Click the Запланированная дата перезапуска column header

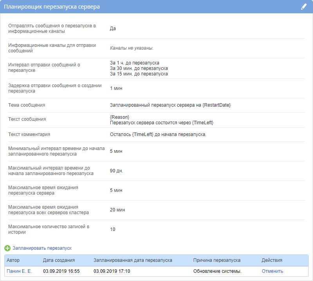click(133, 260)
